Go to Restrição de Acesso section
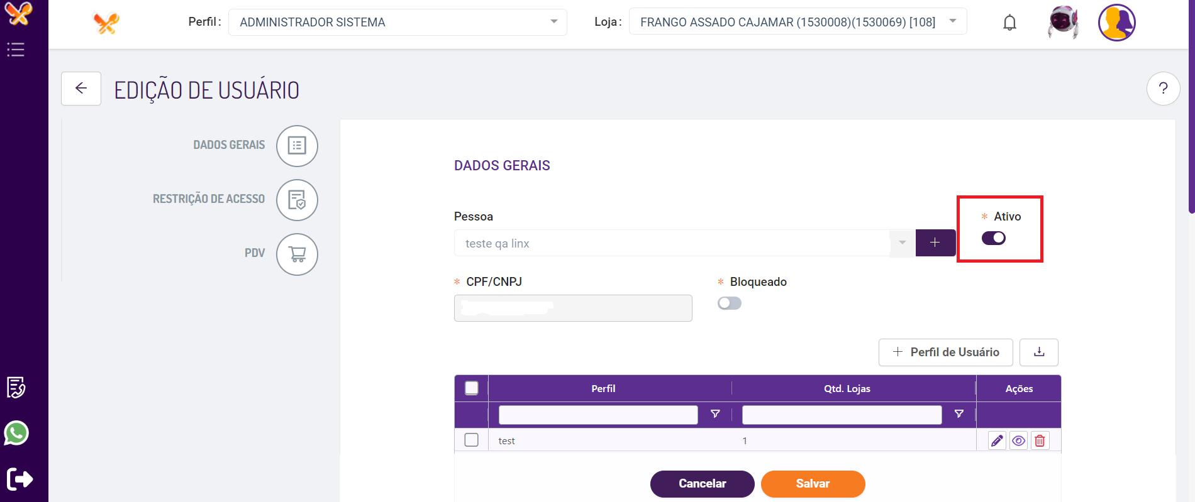The image size is (1195, 502). coord(297,200)
